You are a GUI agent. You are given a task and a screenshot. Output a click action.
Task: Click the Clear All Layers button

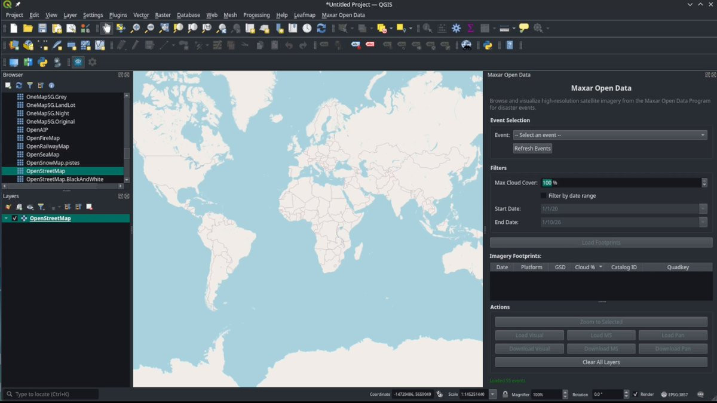click(601, 362)
